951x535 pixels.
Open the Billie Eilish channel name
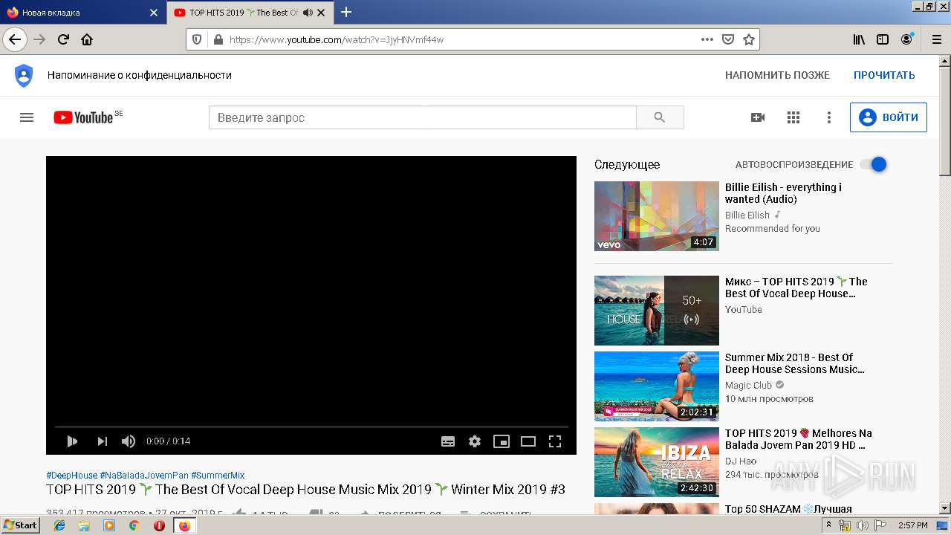point(747,215)
